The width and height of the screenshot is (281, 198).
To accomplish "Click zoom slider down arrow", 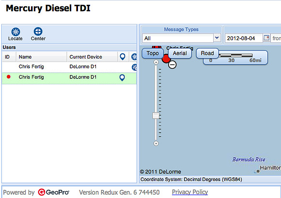I will tap(156, 143).
